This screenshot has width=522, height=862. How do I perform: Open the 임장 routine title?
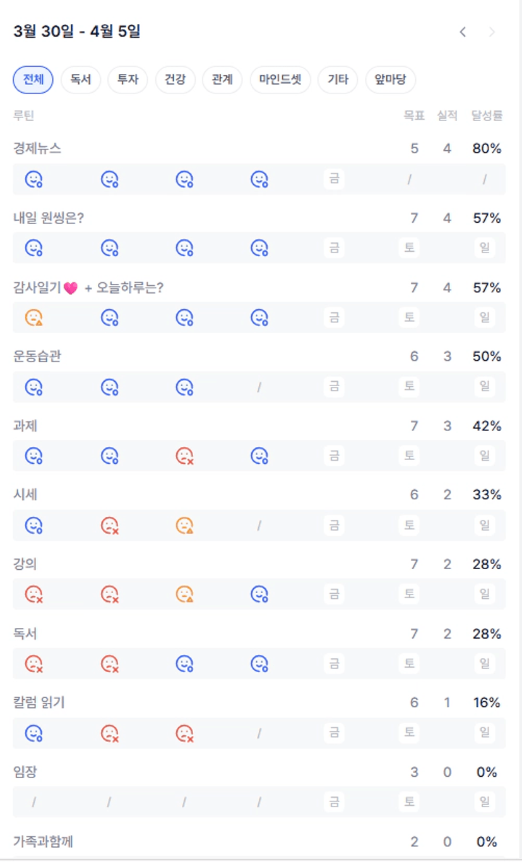tap(25, 772)
